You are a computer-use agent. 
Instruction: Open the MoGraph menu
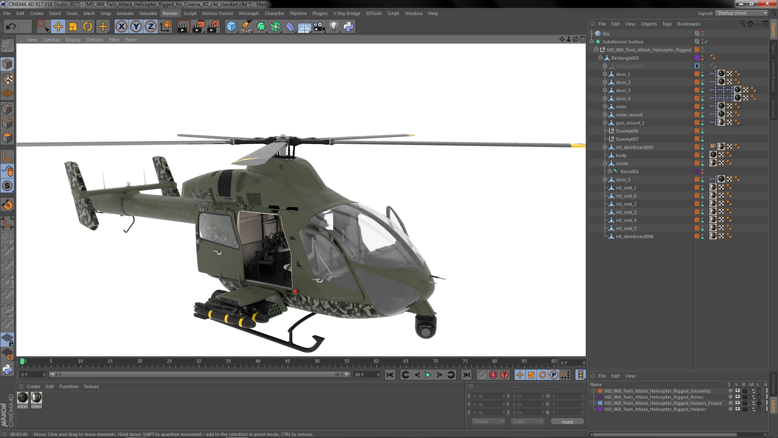248,13
